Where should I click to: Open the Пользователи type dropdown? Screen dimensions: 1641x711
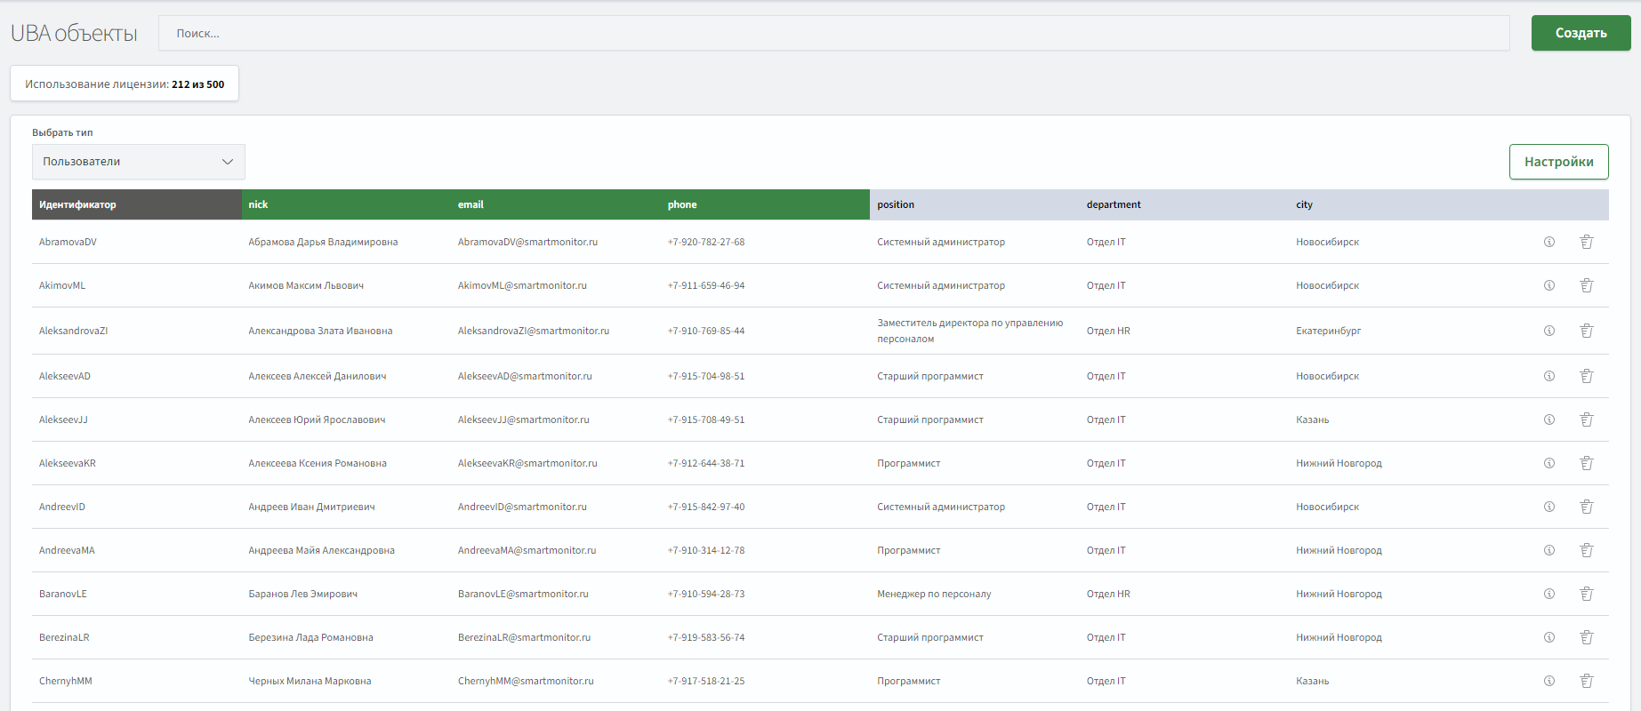tap(139, 162)
